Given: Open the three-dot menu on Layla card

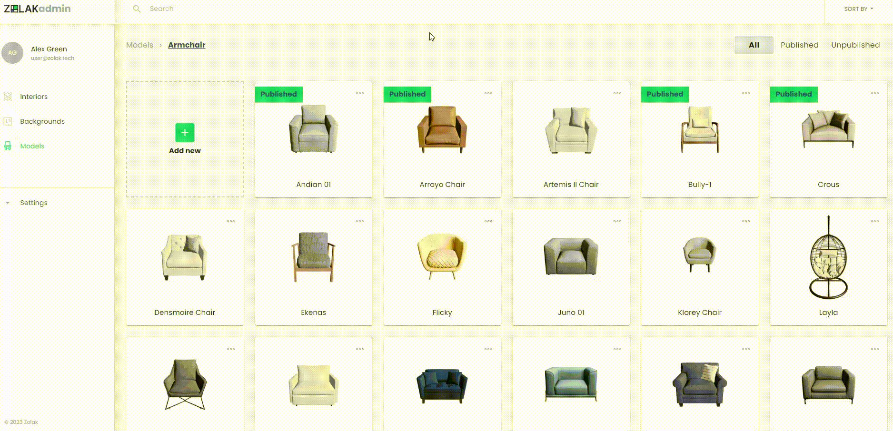Looking at the screenshot, I should (875, 221).
